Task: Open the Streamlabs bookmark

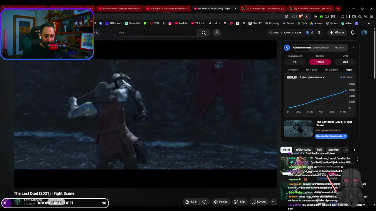Action: tap(132, 23)
